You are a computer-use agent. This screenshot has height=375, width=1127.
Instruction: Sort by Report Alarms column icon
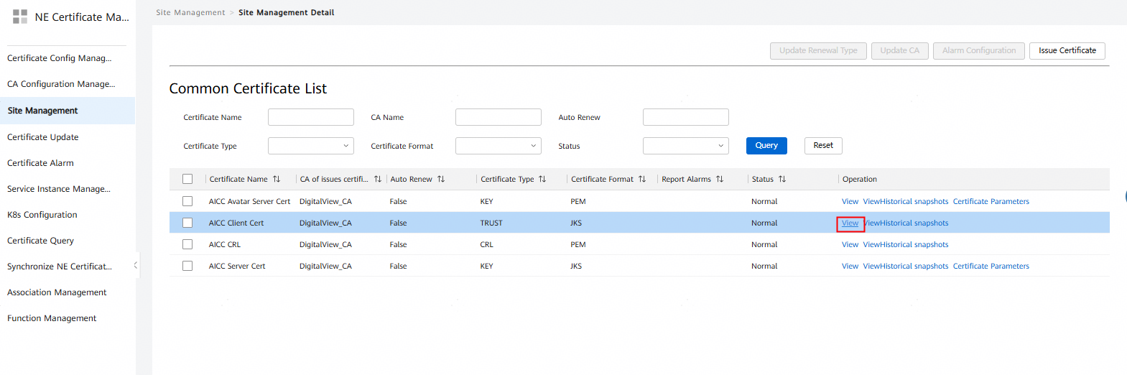(x=720, y=179)
